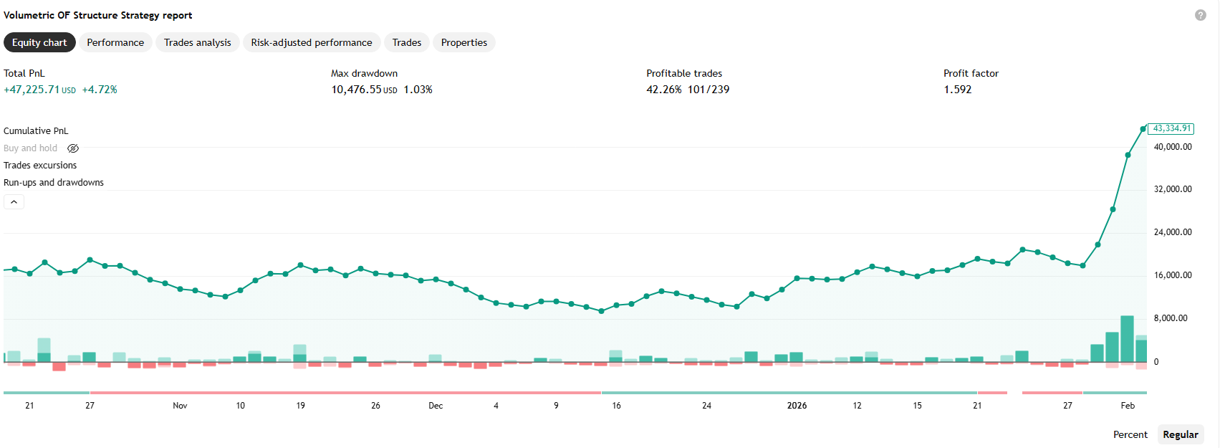Screen dimensions: 1220x448
Task: Select the Risk-adjusted performance tab
Action: point(312,42)
